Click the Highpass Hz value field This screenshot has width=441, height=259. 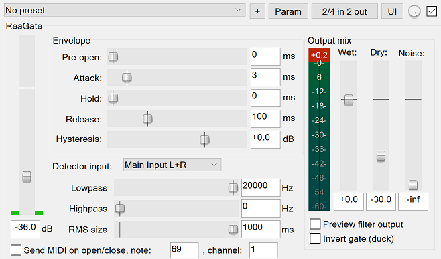pyautogui.click(x=261, y=208)
